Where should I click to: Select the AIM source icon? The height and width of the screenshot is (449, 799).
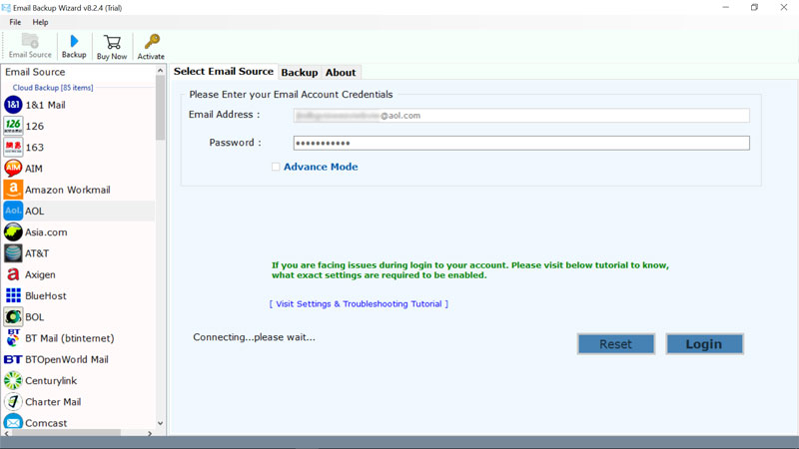[x=13, y=168]
